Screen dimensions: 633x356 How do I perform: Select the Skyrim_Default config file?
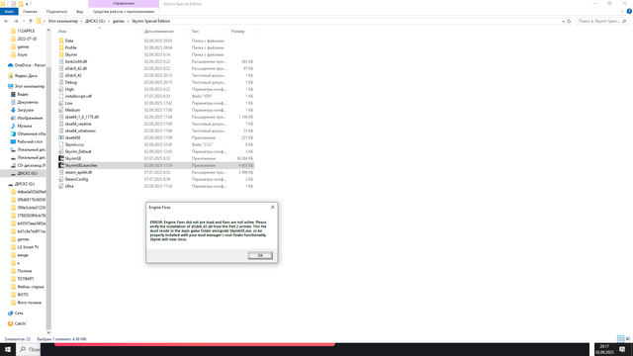coord(78,151)
